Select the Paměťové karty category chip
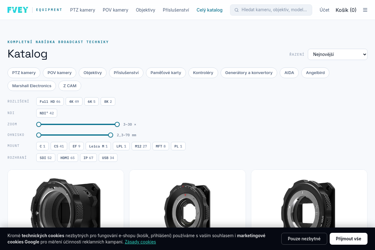The image size is (375, 250). 166,73
